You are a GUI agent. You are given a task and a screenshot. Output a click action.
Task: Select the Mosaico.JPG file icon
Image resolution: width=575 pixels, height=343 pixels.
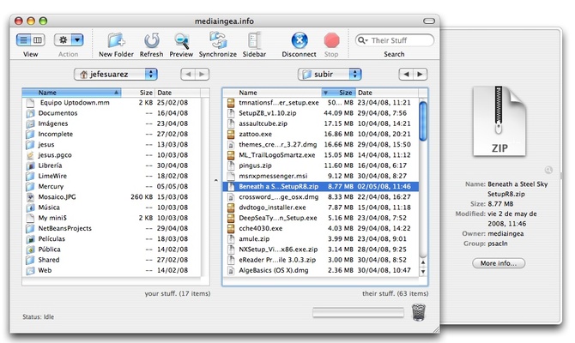coord(30,197)
